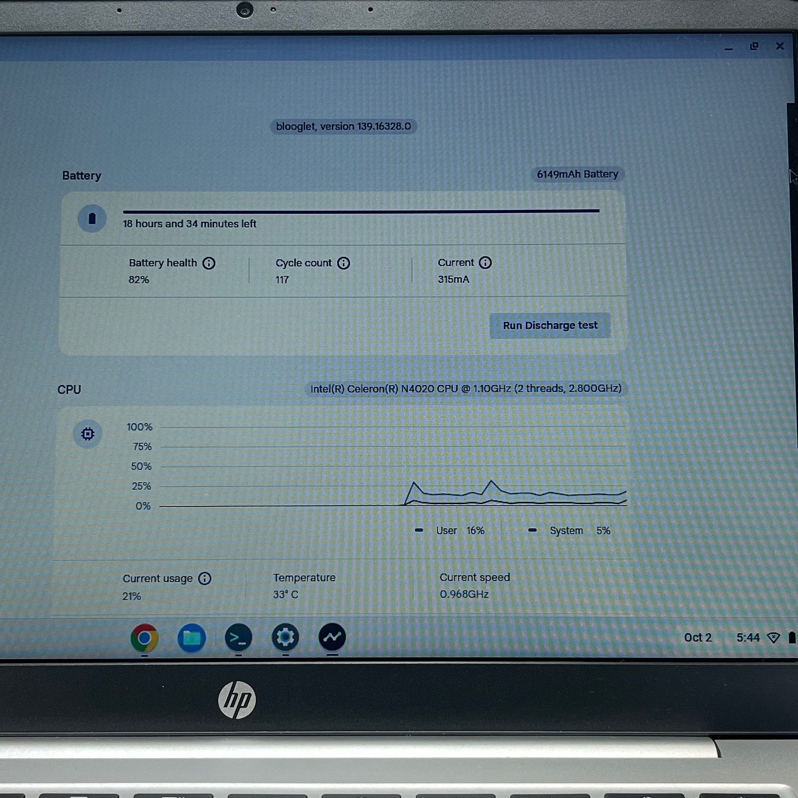Show Battery health info tooltip icon
The image size is (798, 798).
(209, 263)
